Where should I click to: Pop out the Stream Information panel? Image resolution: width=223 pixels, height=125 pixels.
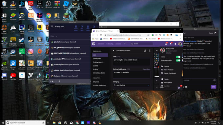(x=145, y=51)
